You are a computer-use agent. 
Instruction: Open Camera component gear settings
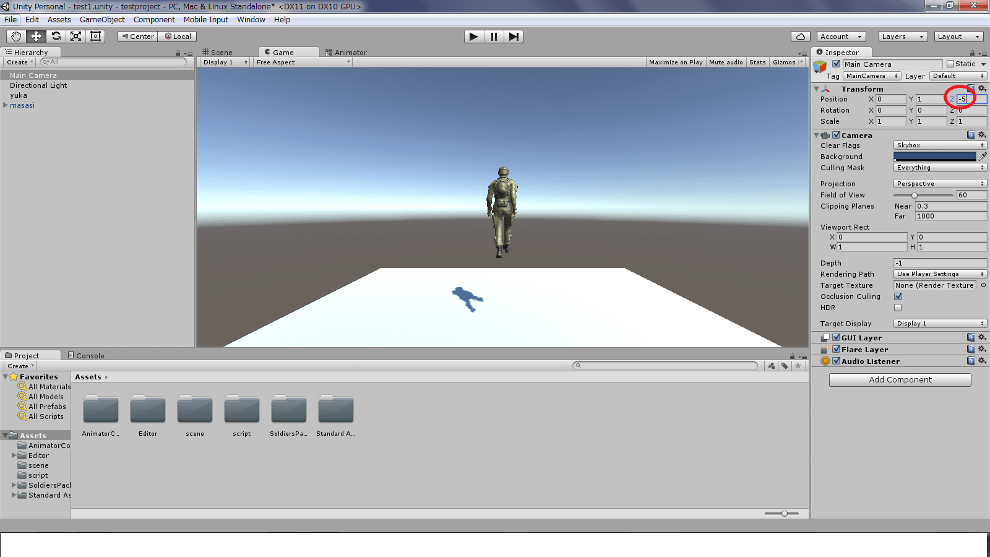[982, 135]
